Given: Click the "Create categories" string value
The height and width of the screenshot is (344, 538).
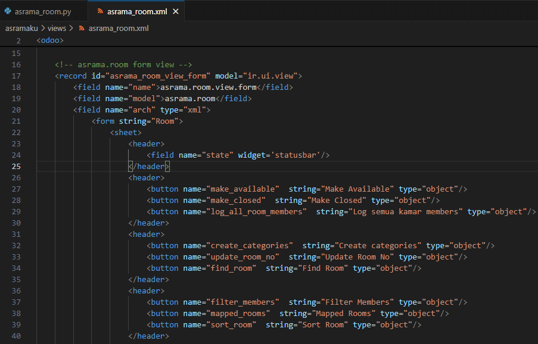Looking at the screenshot, I should click(378, 246).
